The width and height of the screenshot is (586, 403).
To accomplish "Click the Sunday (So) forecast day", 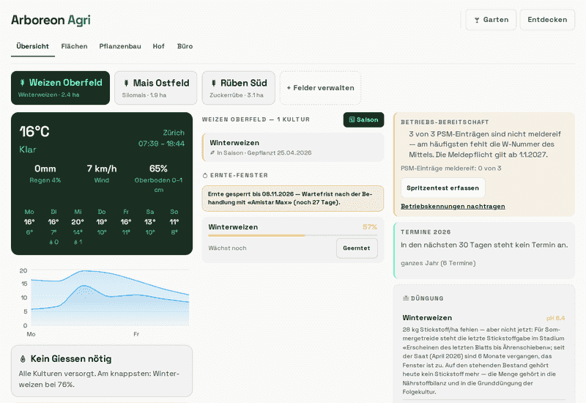I will (174, 222).
